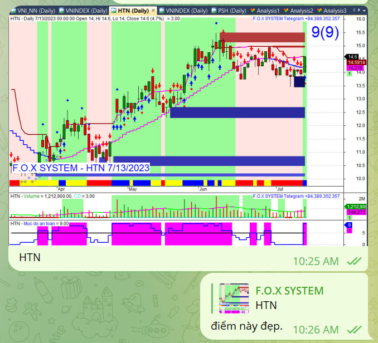Click the message text 'điểm này đẹp.'

point(246,326)
